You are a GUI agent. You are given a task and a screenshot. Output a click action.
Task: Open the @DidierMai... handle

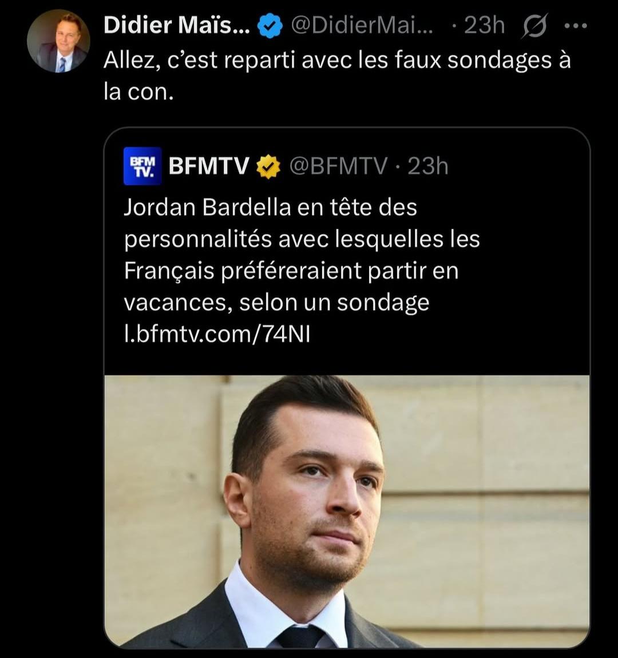pyautogui.click(x=361, y=26)
